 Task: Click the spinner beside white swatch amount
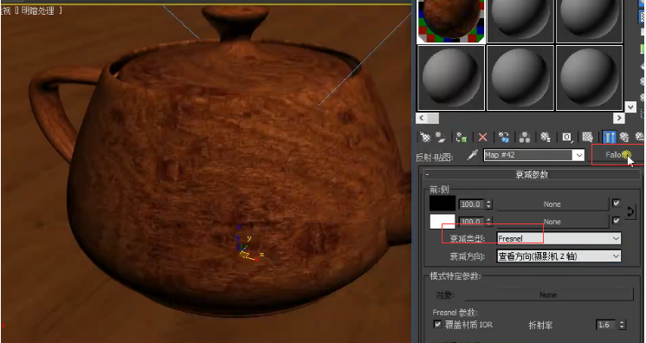pos(488,222)
